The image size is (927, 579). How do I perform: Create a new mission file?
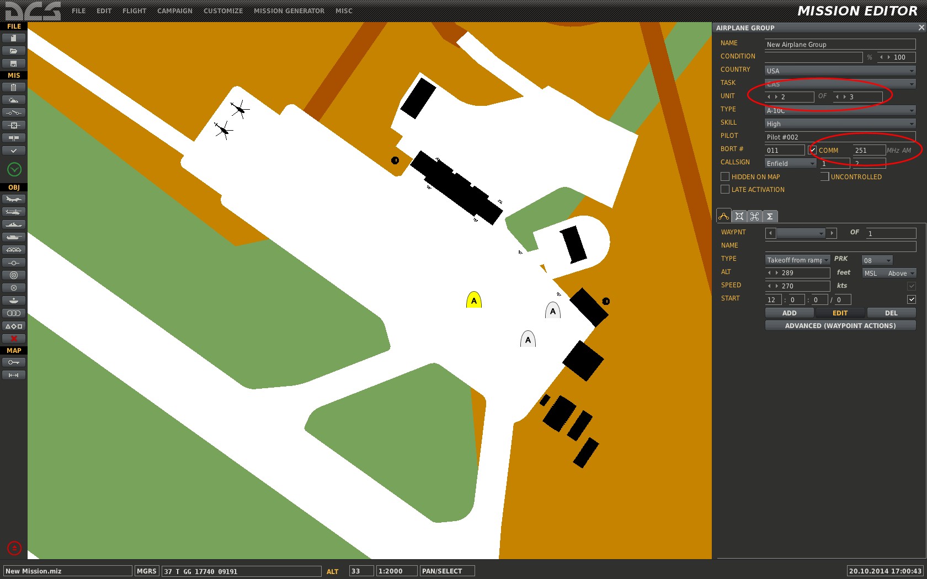(14, 38)
